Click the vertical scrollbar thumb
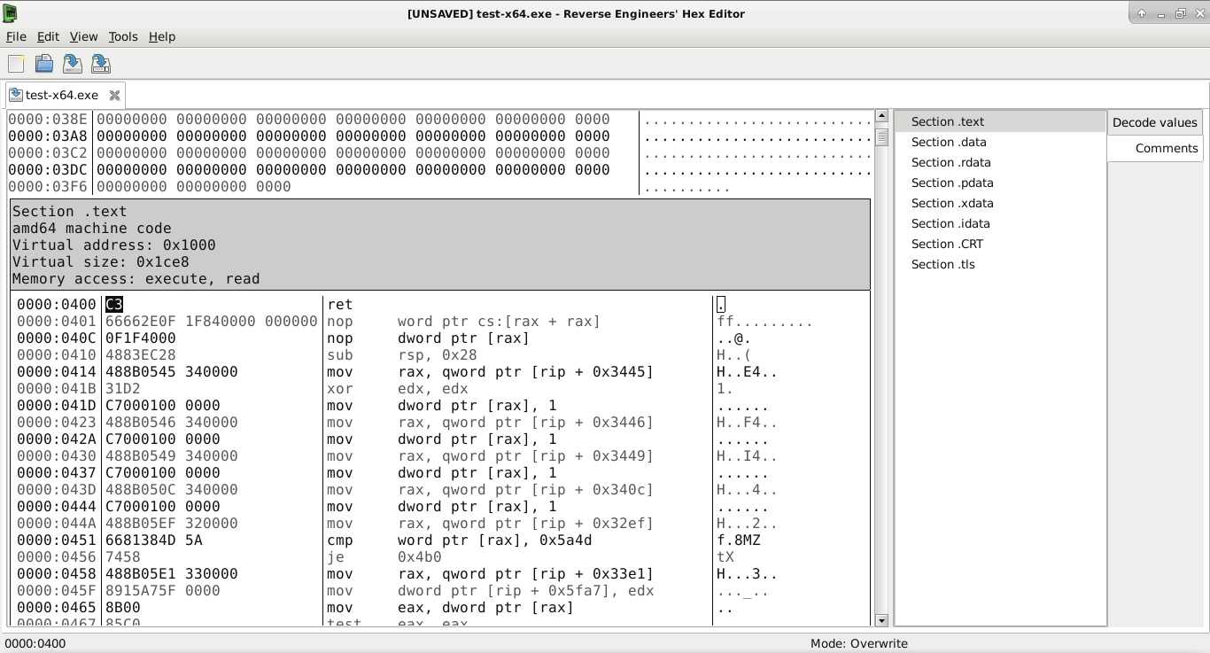 click(881, 136)
